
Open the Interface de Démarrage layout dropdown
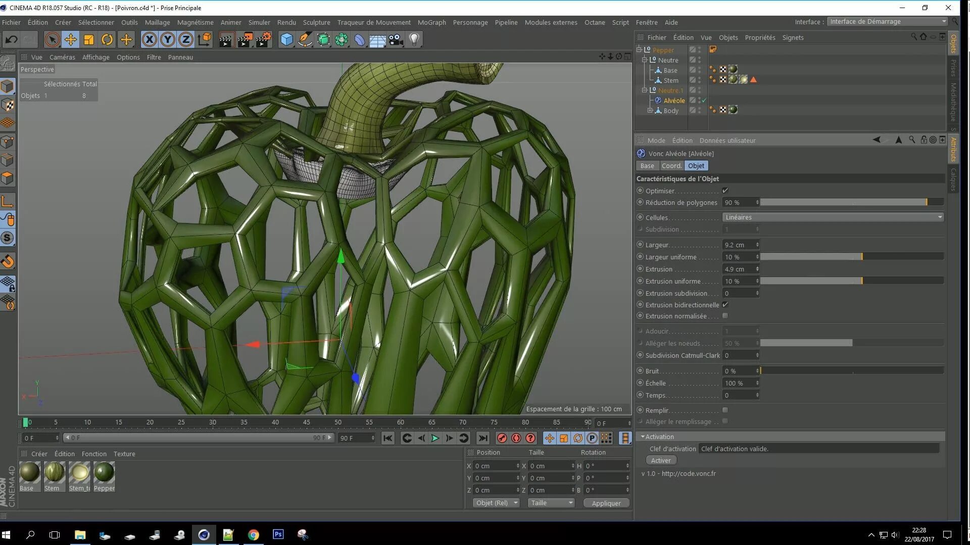tap(887, 22)
